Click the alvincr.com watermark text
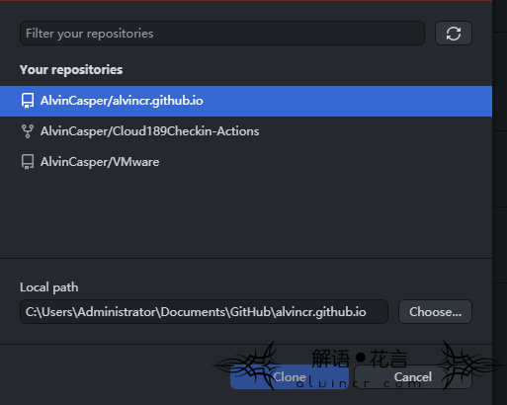 click(x=359, y=383)
